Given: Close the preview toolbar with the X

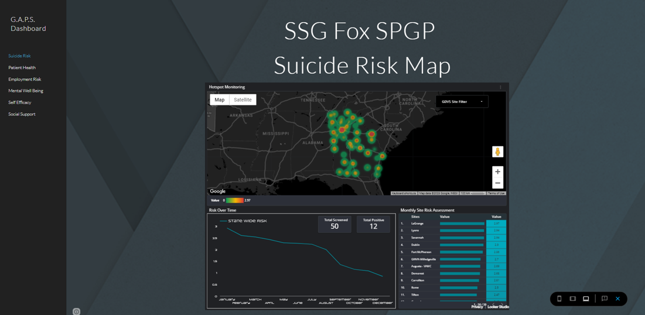Looking at the screenshot, I should [617, 299].
